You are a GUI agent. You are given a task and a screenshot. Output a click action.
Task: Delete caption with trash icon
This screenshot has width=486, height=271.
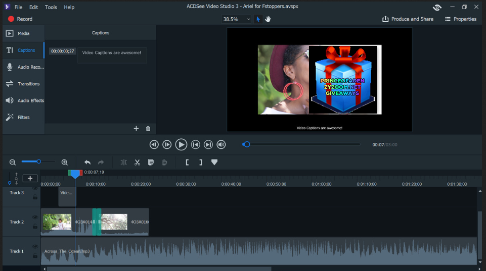point(148,128)
